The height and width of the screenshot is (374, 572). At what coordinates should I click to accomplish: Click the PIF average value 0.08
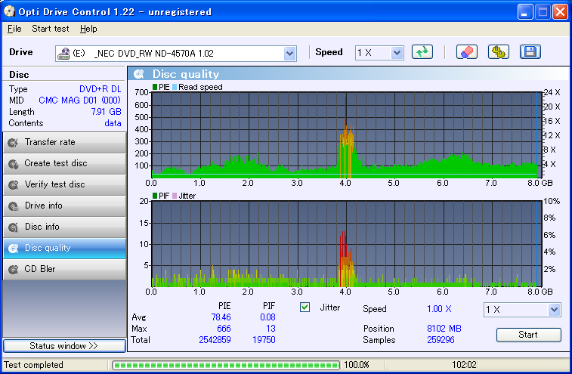click(267, 317)
